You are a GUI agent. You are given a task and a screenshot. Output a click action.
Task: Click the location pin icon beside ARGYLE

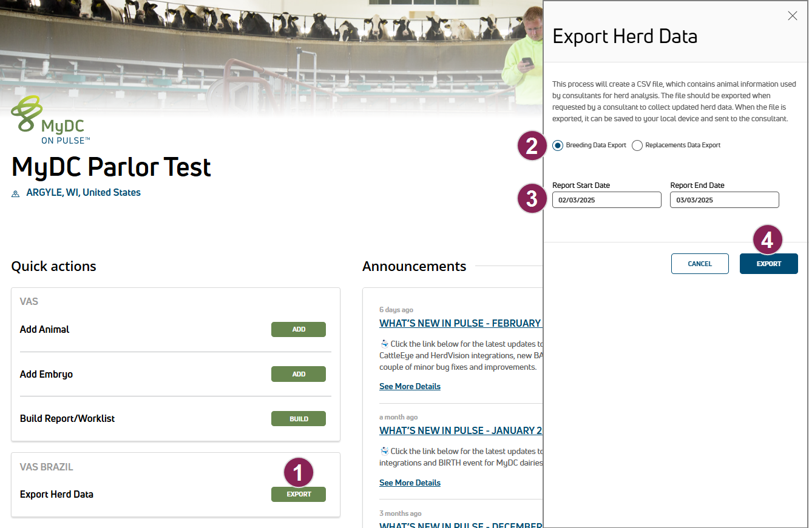[16, 193]
